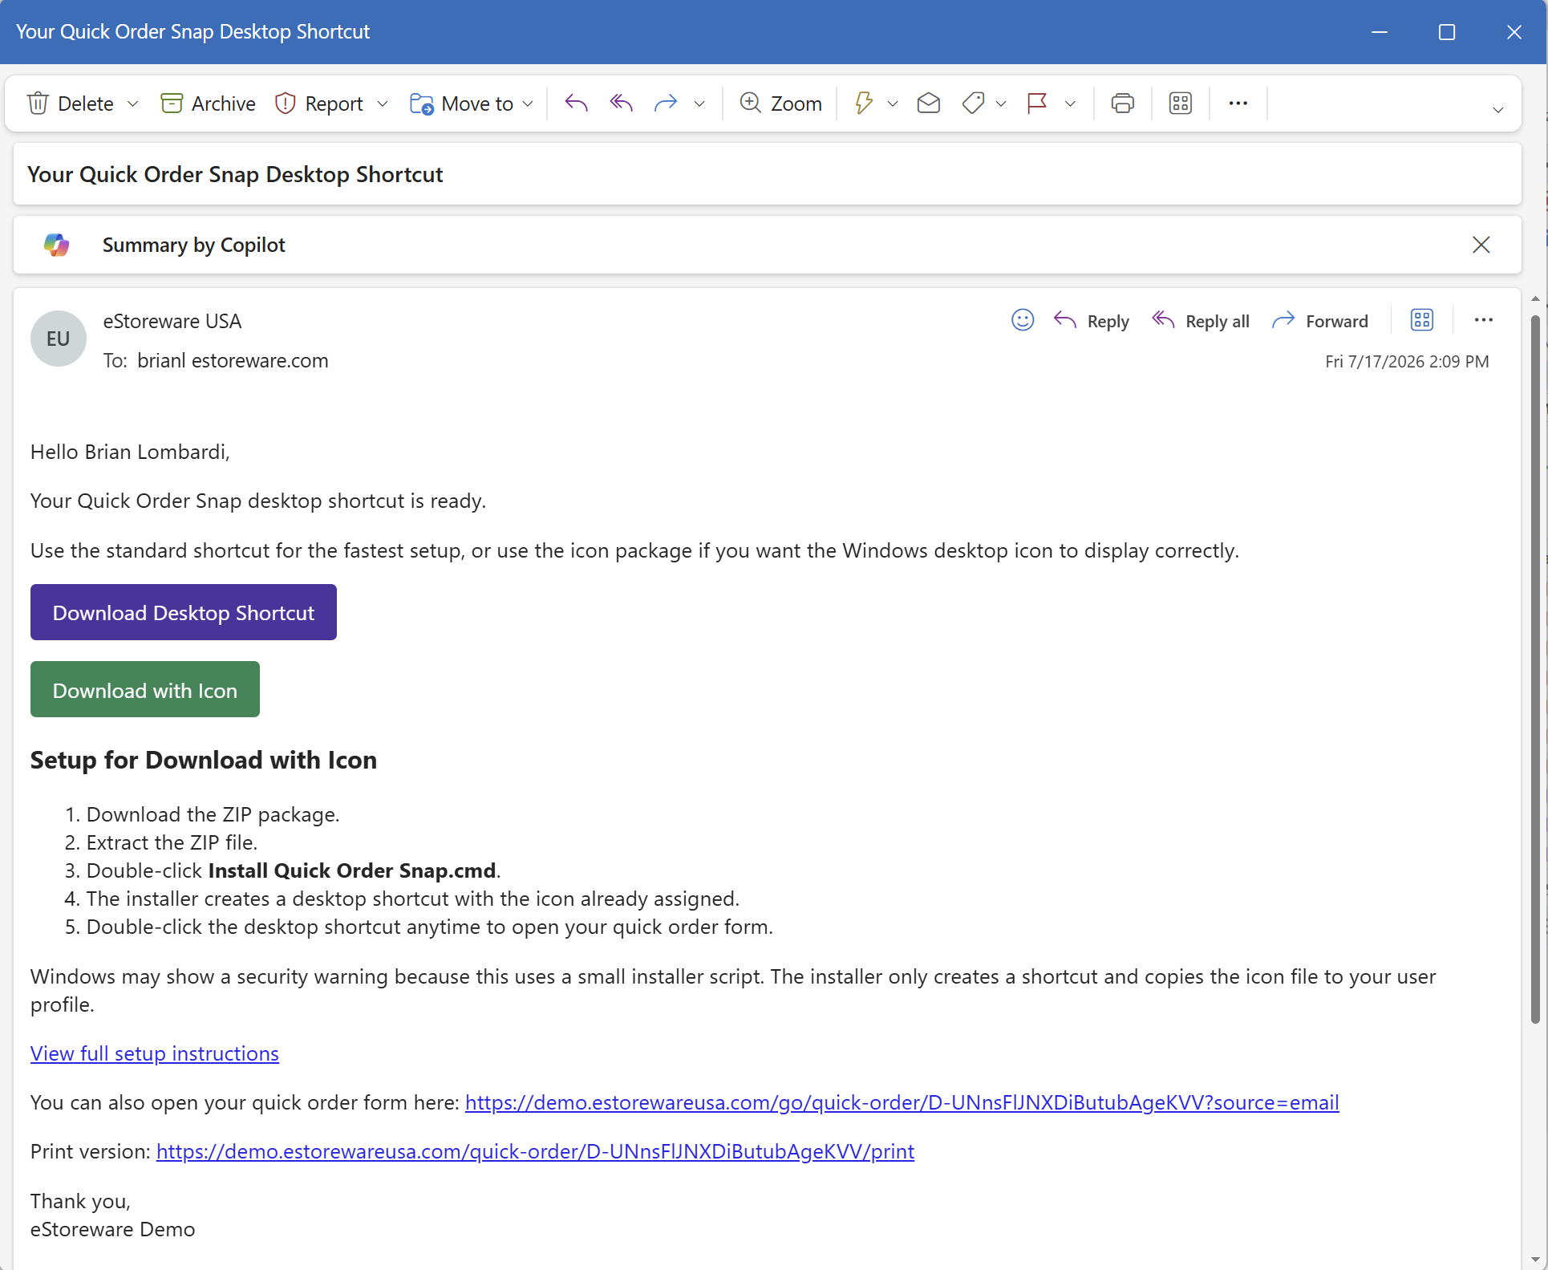Click Reply all in the message header
Screen dimensions: 1548x1270
pos(1201,321)
